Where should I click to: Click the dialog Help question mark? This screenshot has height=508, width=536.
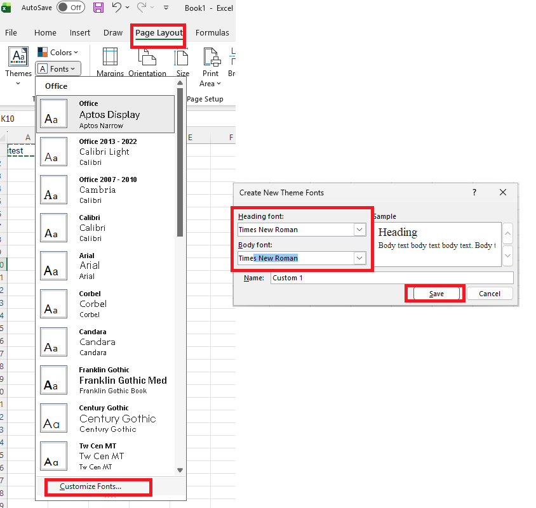pos(474,193)
